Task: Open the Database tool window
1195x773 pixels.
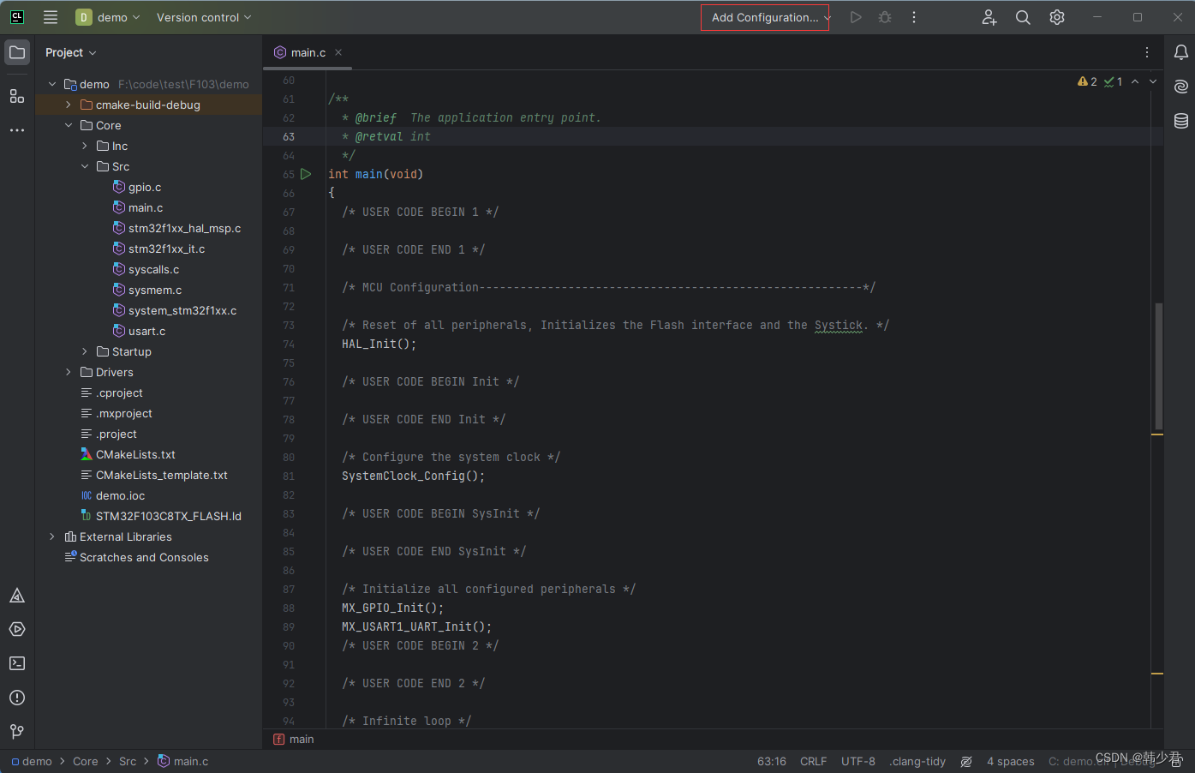Action: (x=1181, y=121)
